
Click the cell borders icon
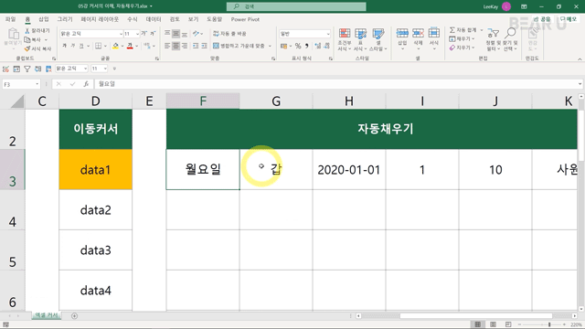98,46
